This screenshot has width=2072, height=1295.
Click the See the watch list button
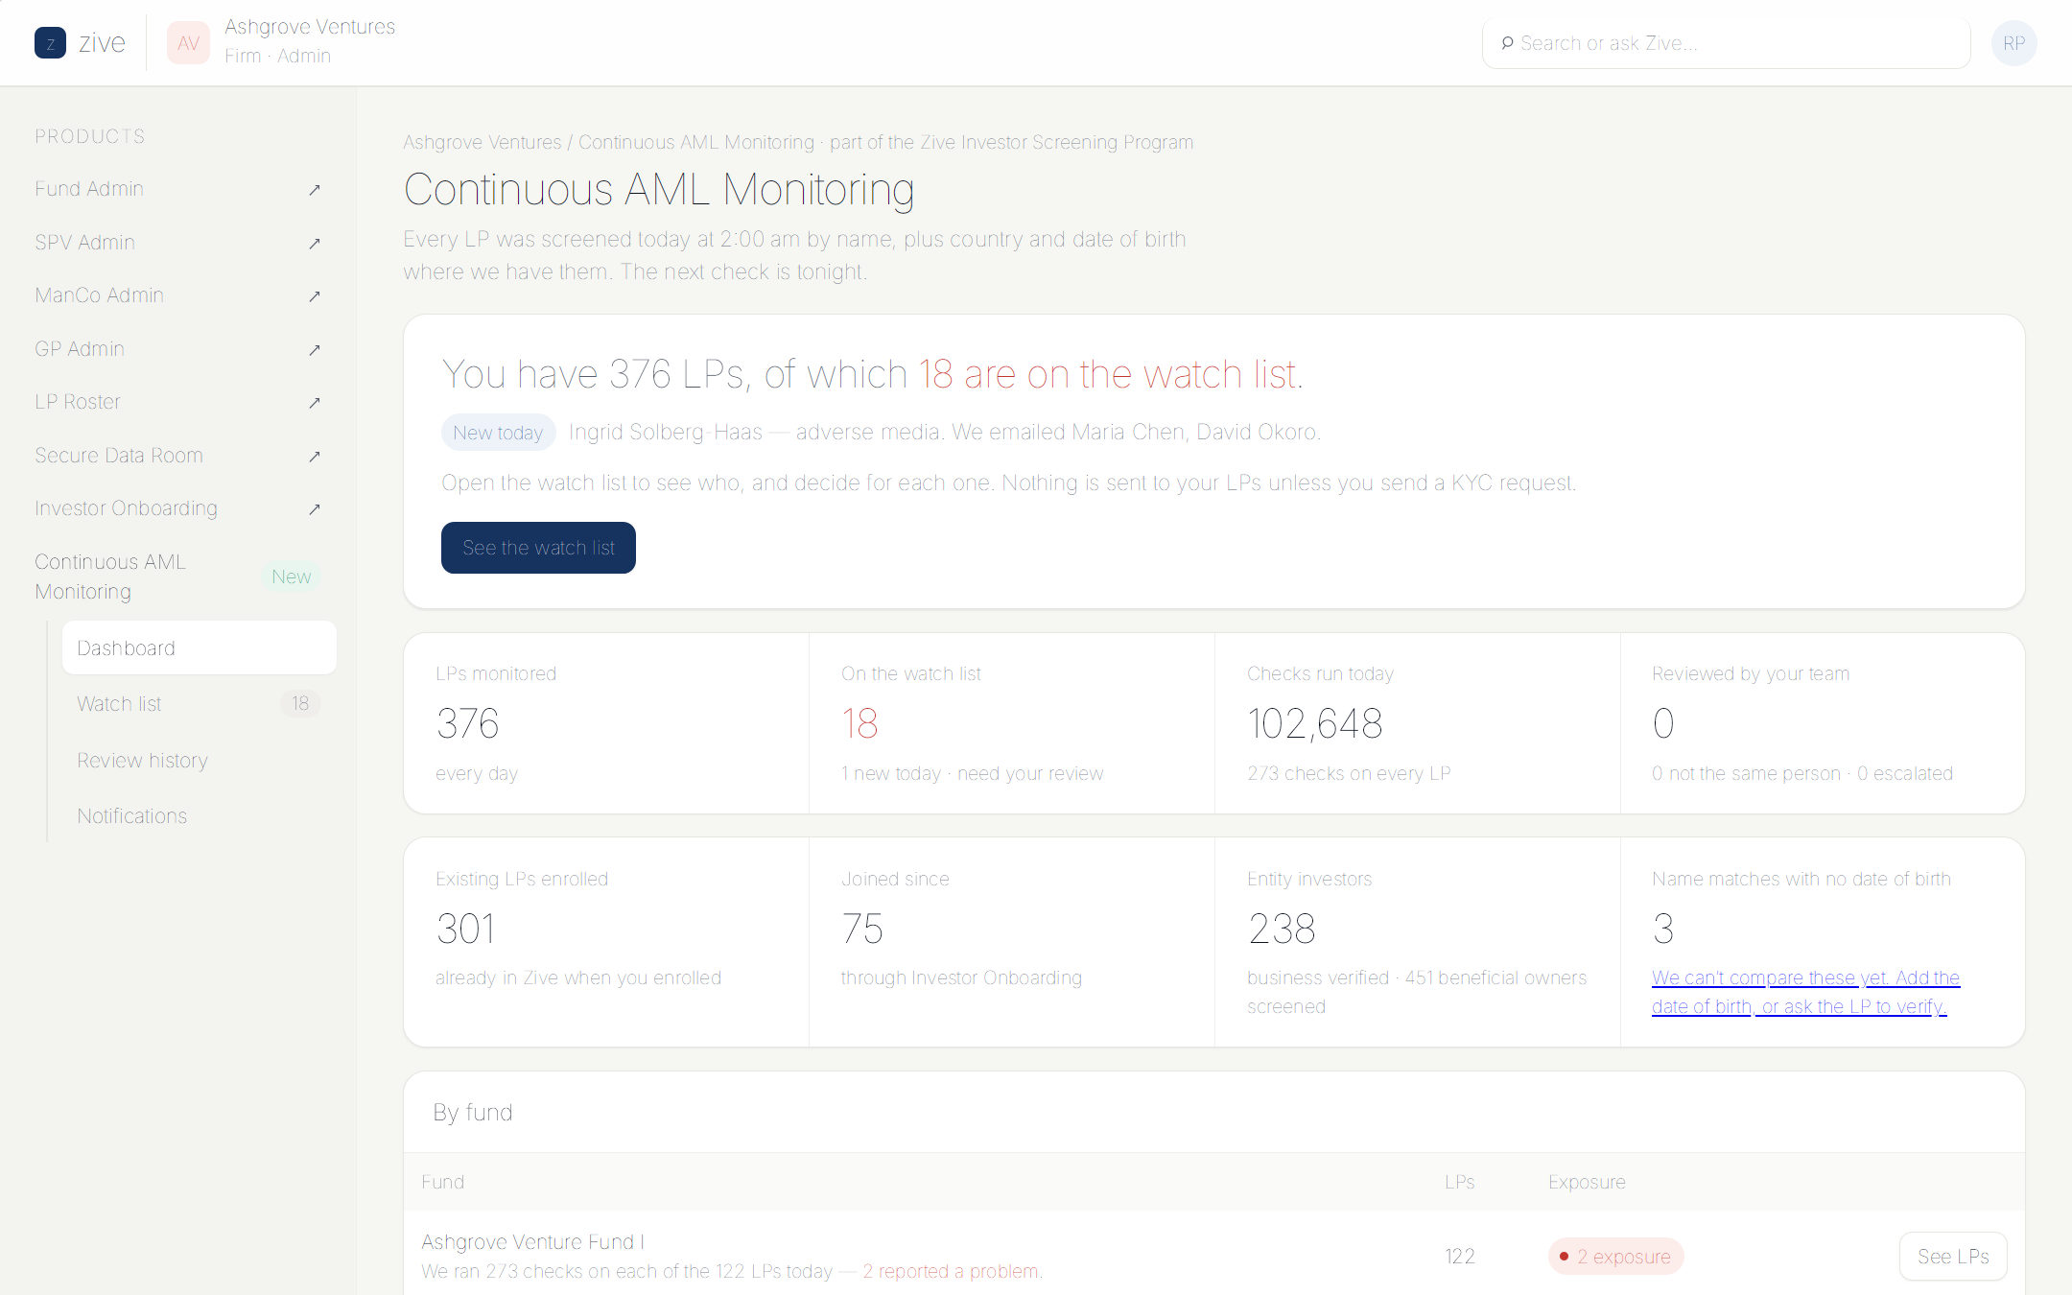click(538, 548)
